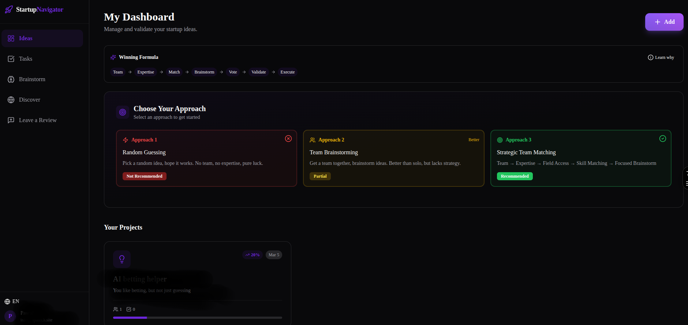688x325 pixels.
Task: Click the Validate step in Winning Formula
Action: point(258,72)
